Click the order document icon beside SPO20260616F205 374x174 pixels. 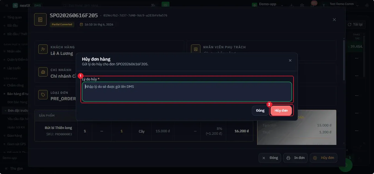pos(40,19)
